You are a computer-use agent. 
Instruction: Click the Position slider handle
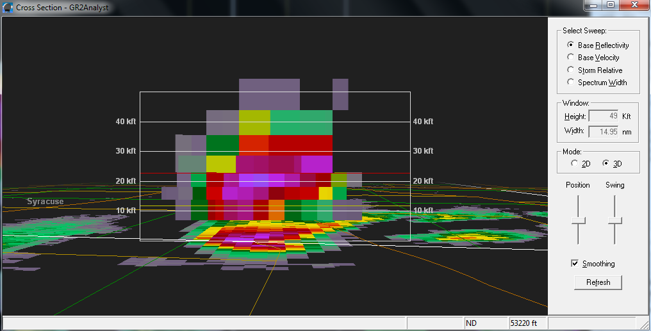coord(579,220)
